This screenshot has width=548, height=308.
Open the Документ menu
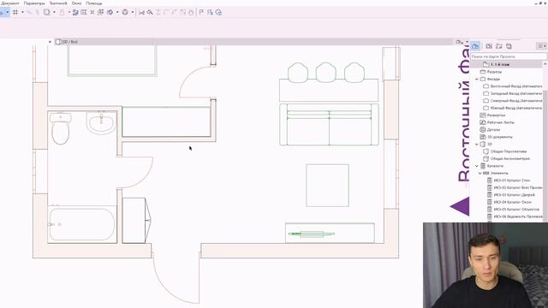10,3
